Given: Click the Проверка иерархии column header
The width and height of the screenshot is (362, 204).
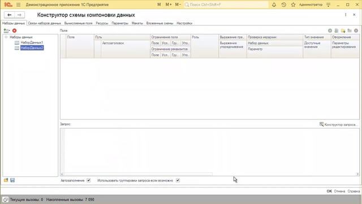Looking at the screenshot, I should (x=275, y=37).
